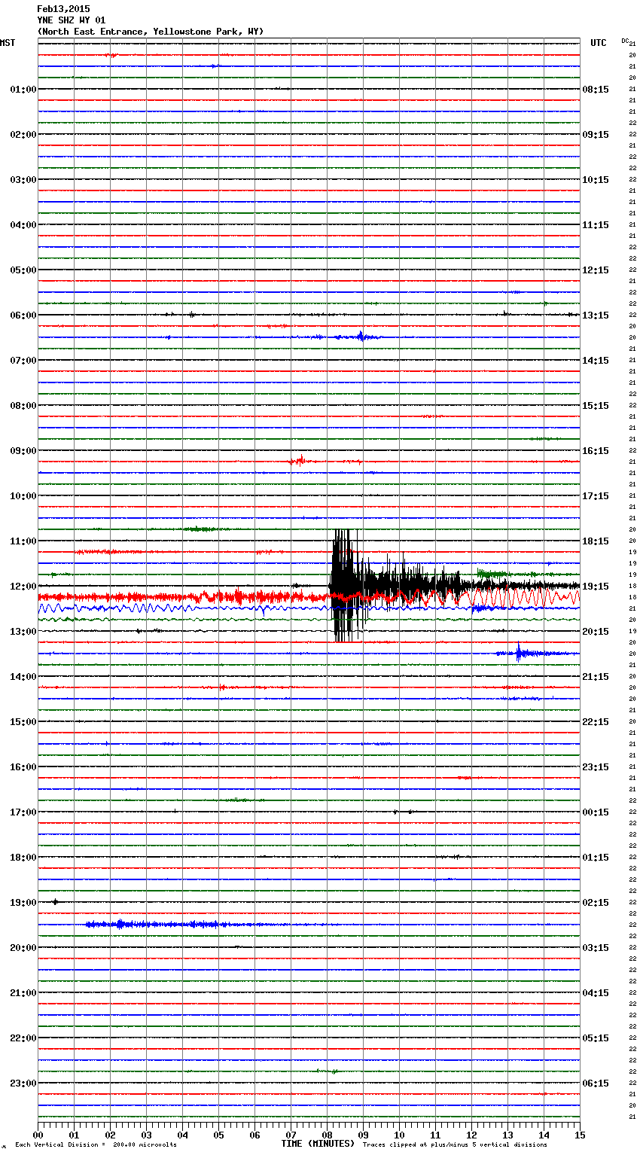The image size is (640, 1155).
Task: Select the 06:00 MST time label
Action: coord(23,315)
